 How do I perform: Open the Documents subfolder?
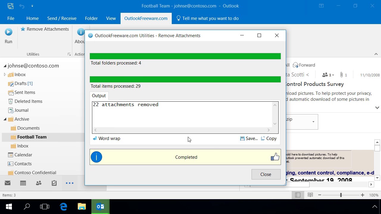click(x=28, y=128)
